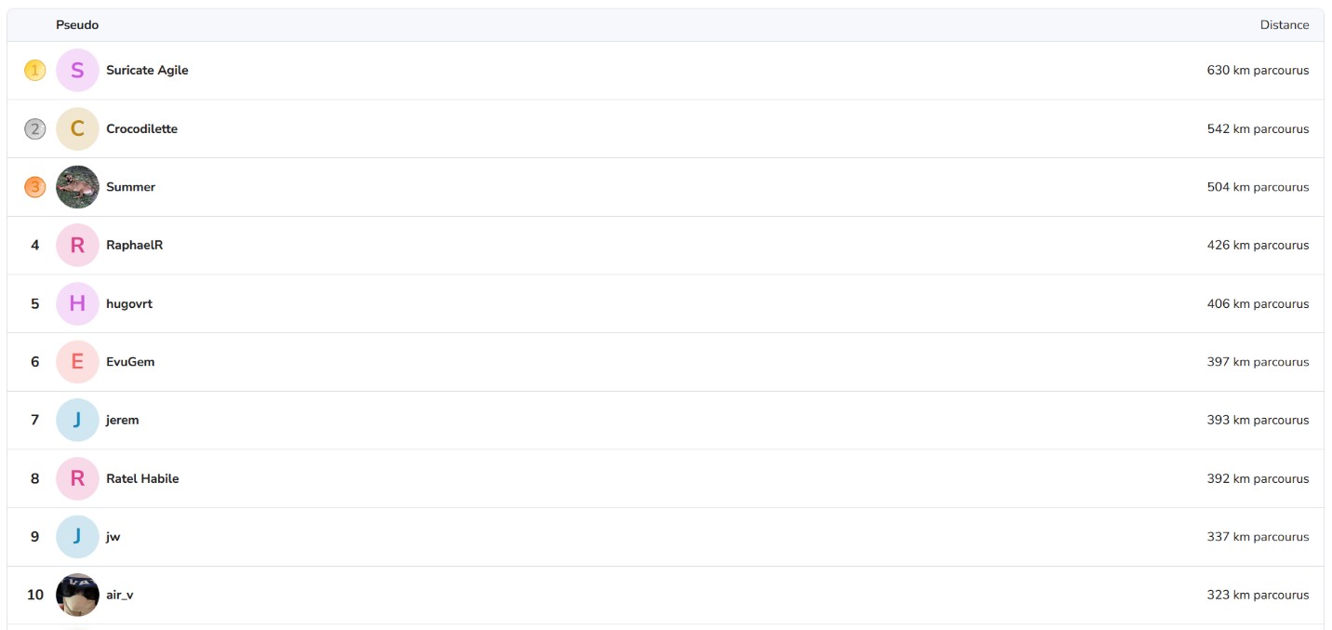Click Summer's profile photo

77,187
